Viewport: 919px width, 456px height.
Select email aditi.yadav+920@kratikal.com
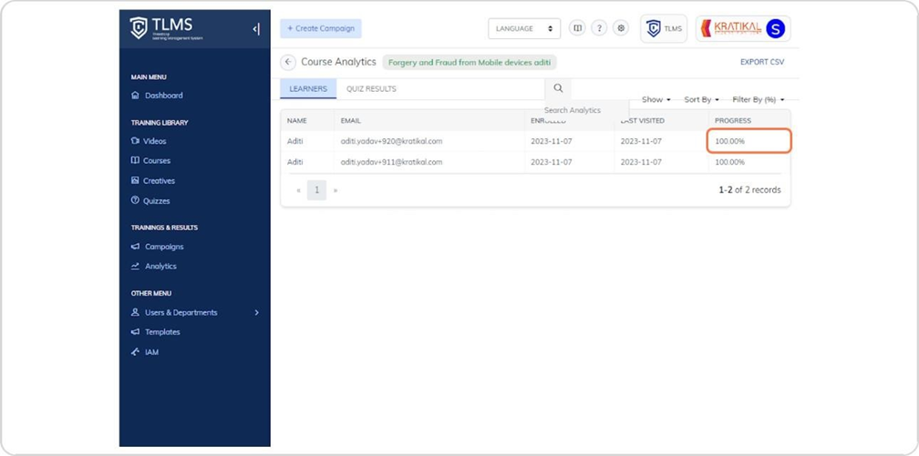tap(391, 141)
